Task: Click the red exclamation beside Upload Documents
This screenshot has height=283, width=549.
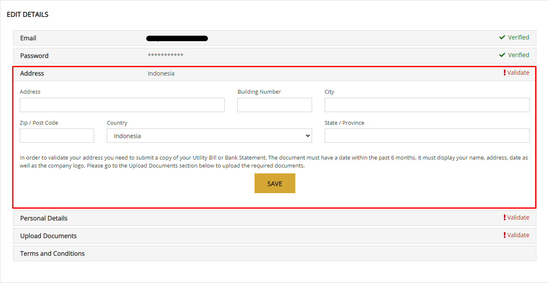Action: (x=504, y=235)
